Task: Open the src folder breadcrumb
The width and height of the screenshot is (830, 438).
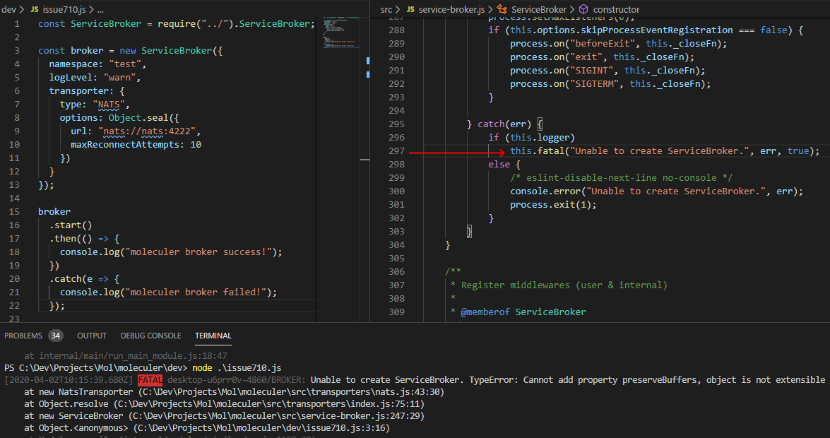Action: click(386, 9)
